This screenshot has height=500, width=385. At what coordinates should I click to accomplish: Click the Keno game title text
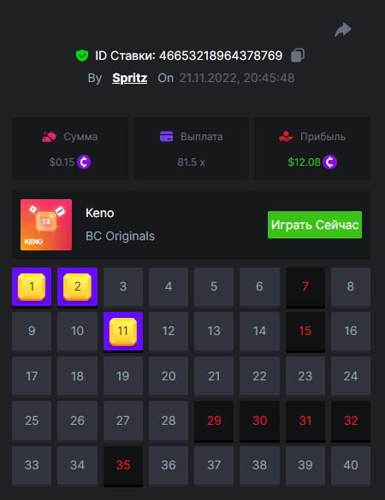coord(99,213)
